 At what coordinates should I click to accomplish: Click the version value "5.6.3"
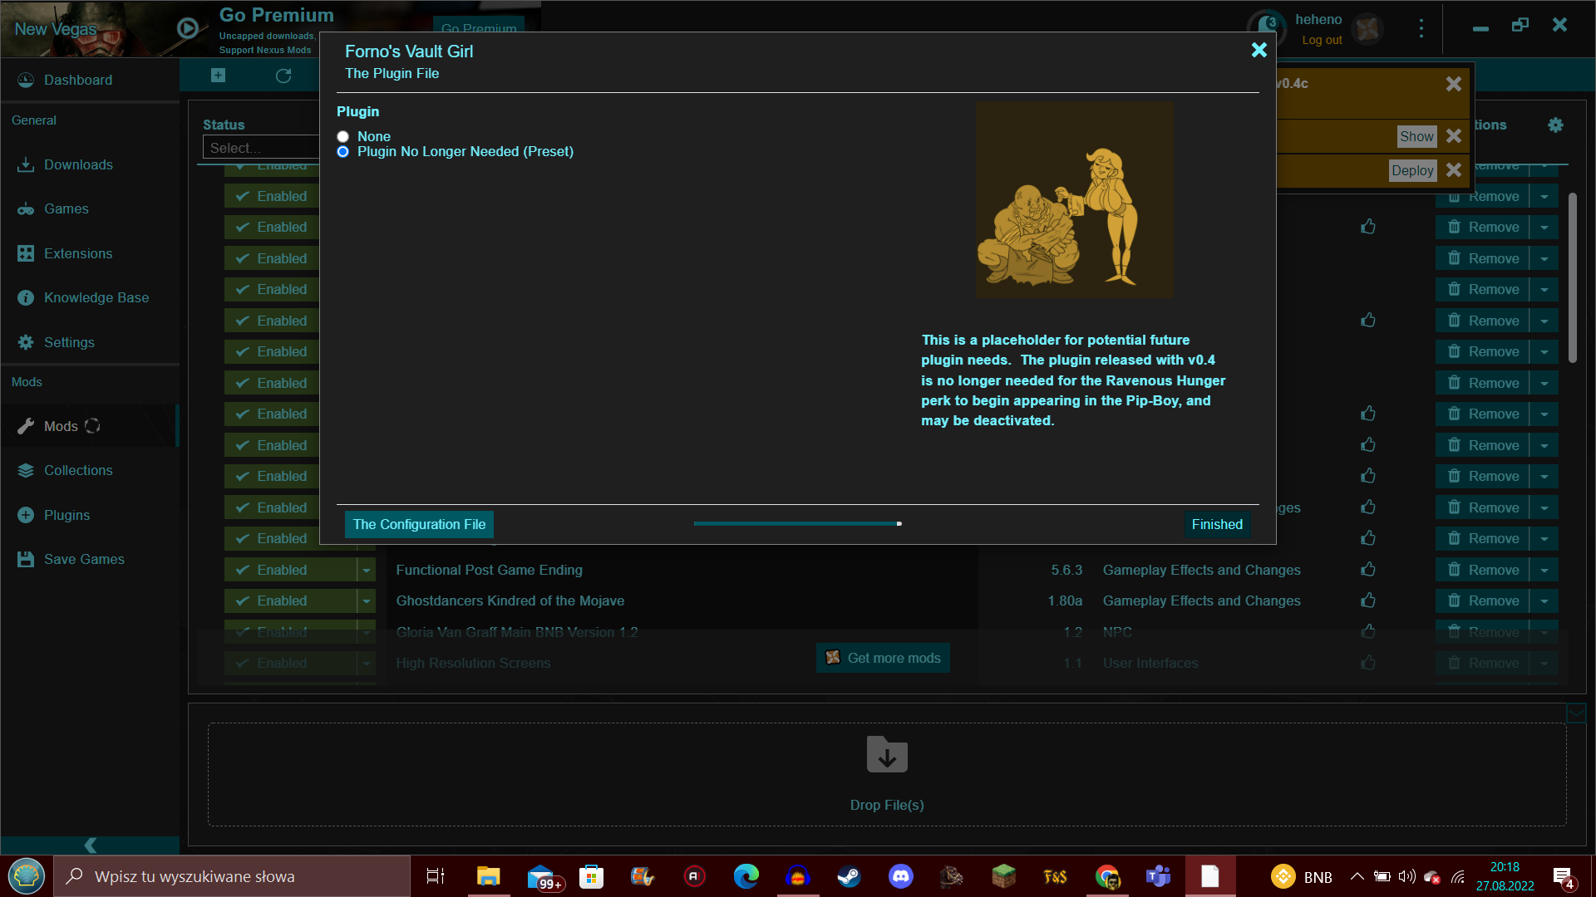[x=1066, y=570]
